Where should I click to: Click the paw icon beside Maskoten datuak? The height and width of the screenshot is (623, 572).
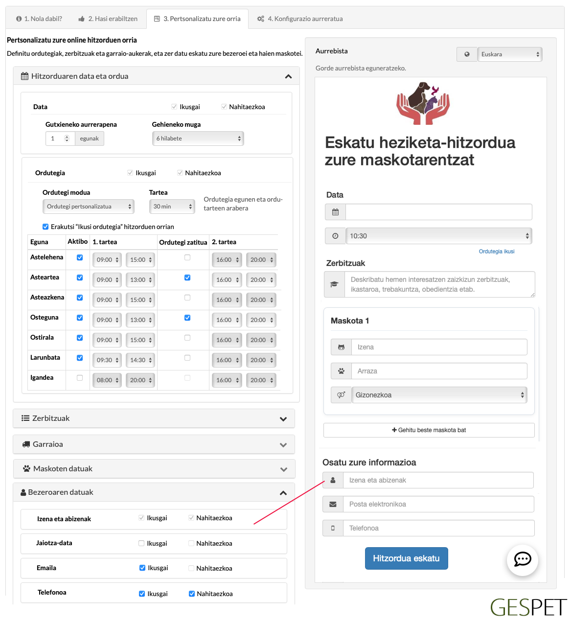pyautogui.click(x=27, y=469)
